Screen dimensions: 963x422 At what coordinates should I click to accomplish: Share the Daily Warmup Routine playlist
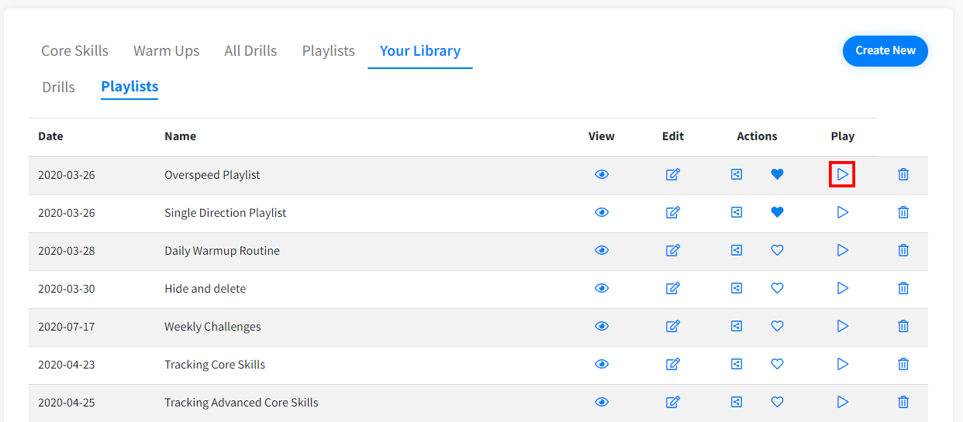point(737,250)
